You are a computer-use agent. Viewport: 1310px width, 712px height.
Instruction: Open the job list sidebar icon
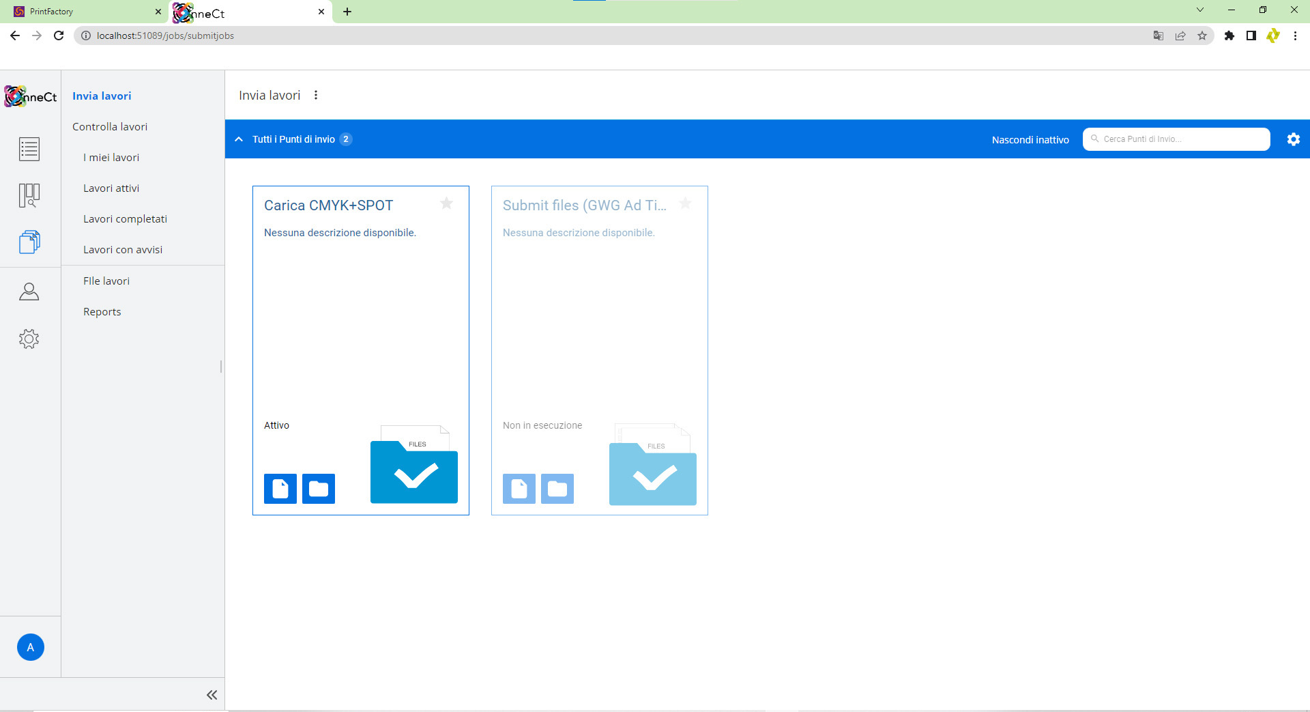click(29, 149)
